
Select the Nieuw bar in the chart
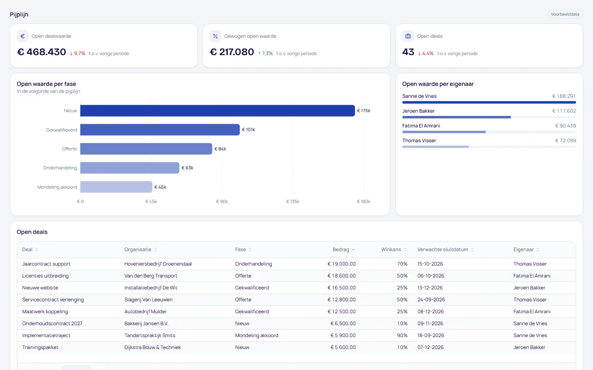[x=217, y=111]
